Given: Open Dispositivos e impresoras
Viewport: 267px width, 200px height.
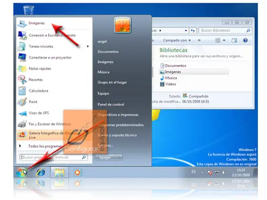Looking at the screenshot, I should click(x=118, y=115).
